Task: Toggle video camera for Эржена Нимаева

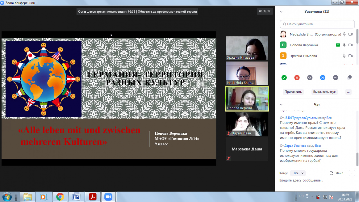Action: 350,56
